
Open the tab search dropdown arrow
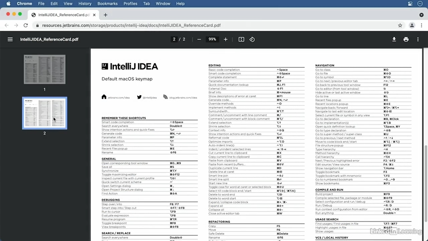tap(421, 15)
